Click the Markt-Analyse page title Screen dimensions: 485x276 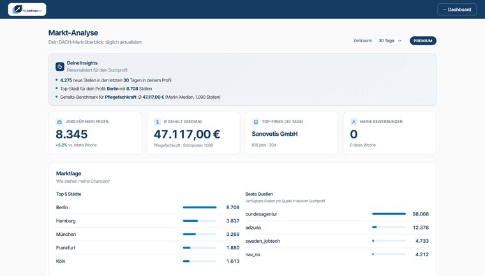click(73, 33)
